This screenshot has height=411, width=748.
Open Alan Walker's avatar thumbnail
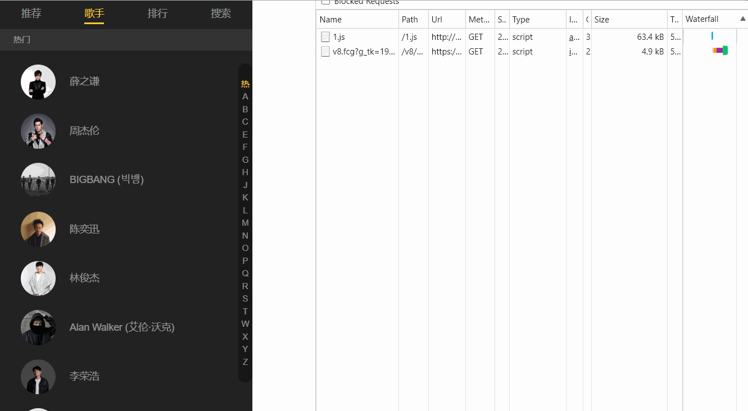38,327
